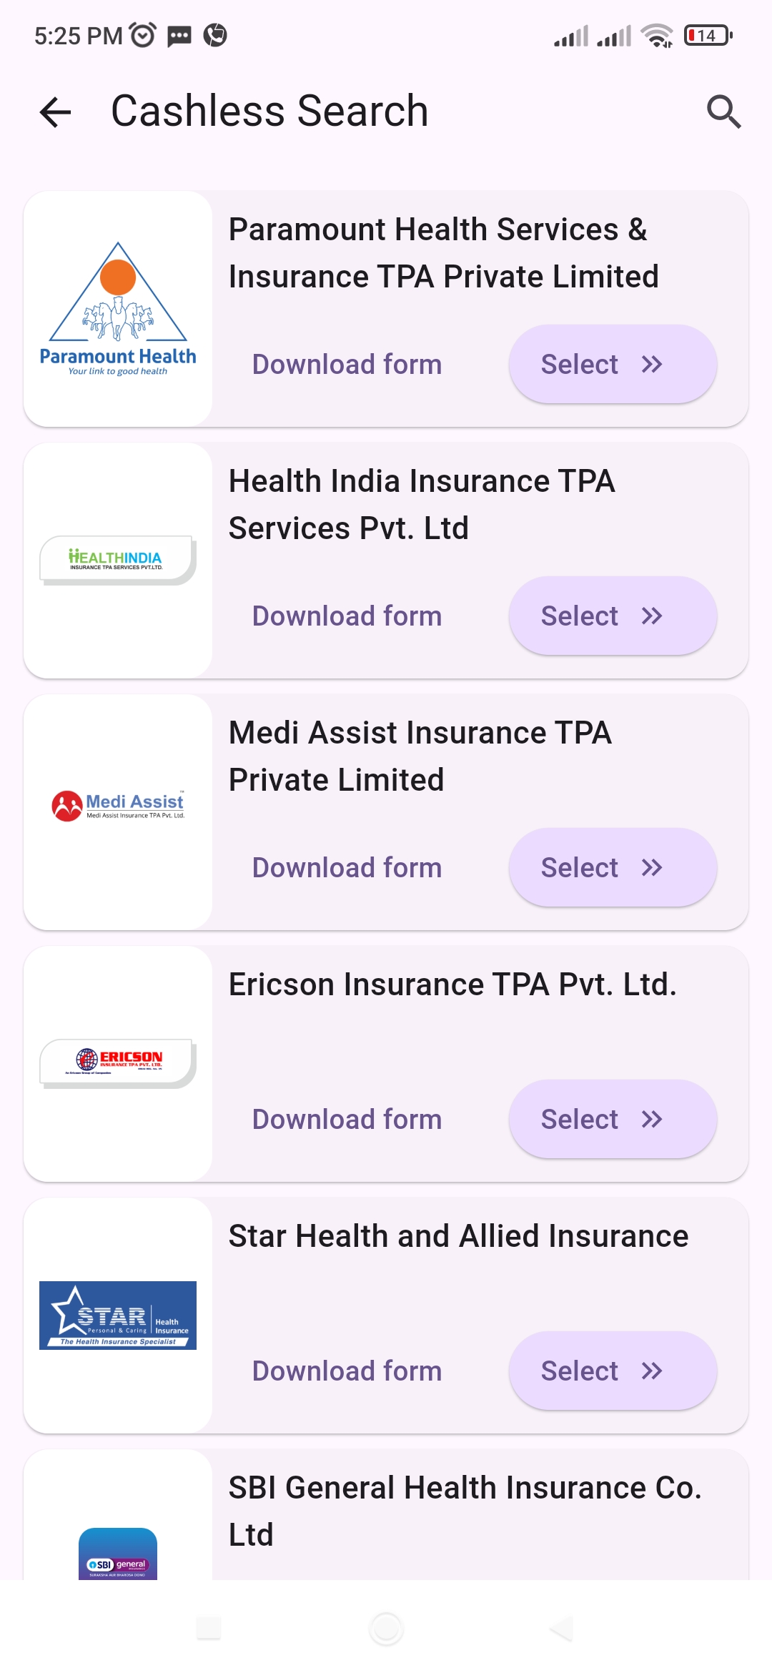Download form for Ericson Insurance TPA
The image size is (772, 1673).
click(x=347, y=1120)
